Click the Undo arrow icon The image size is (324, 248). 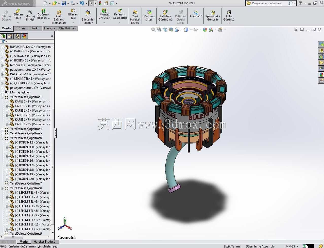pyautogui.click(x=82, y=3)
